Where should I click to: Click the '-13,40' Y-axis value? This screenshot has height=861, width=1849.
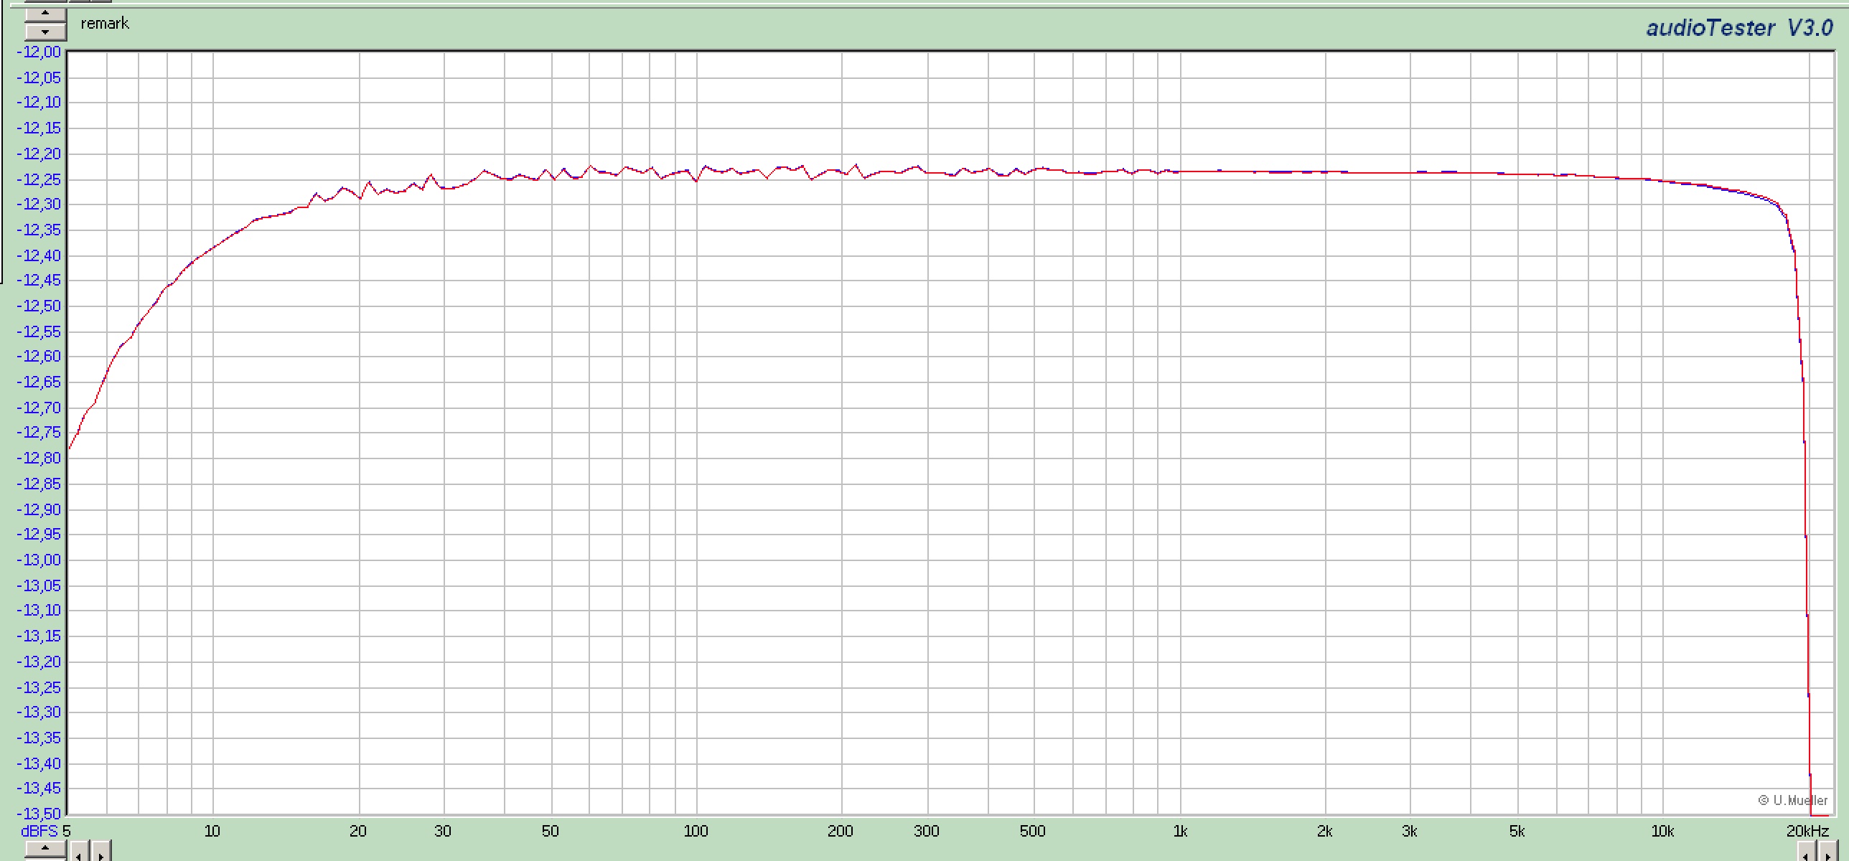point(39,763)
